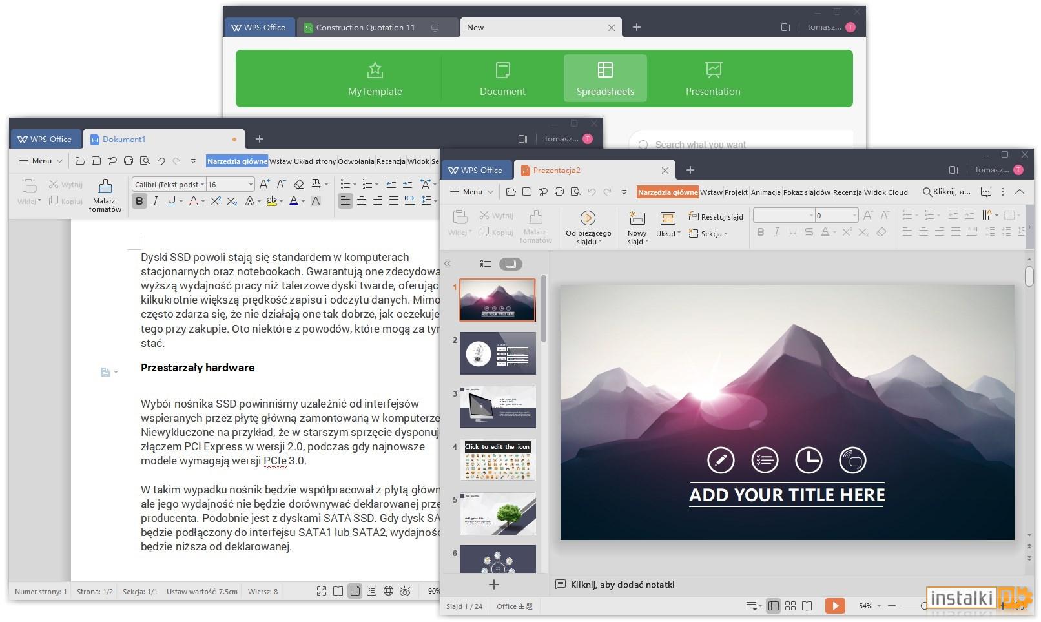Toggle Bold in the Dokument1 writer toolbar
The image size is (1041, 622).
[139, 201]
